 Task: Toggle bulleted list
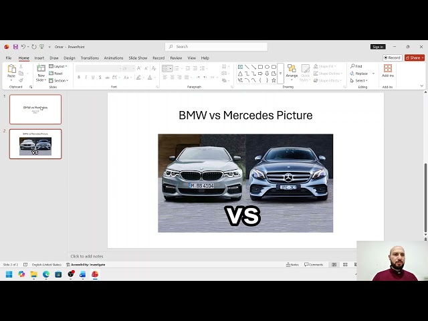pyautogui.click(x=165, y=68)
